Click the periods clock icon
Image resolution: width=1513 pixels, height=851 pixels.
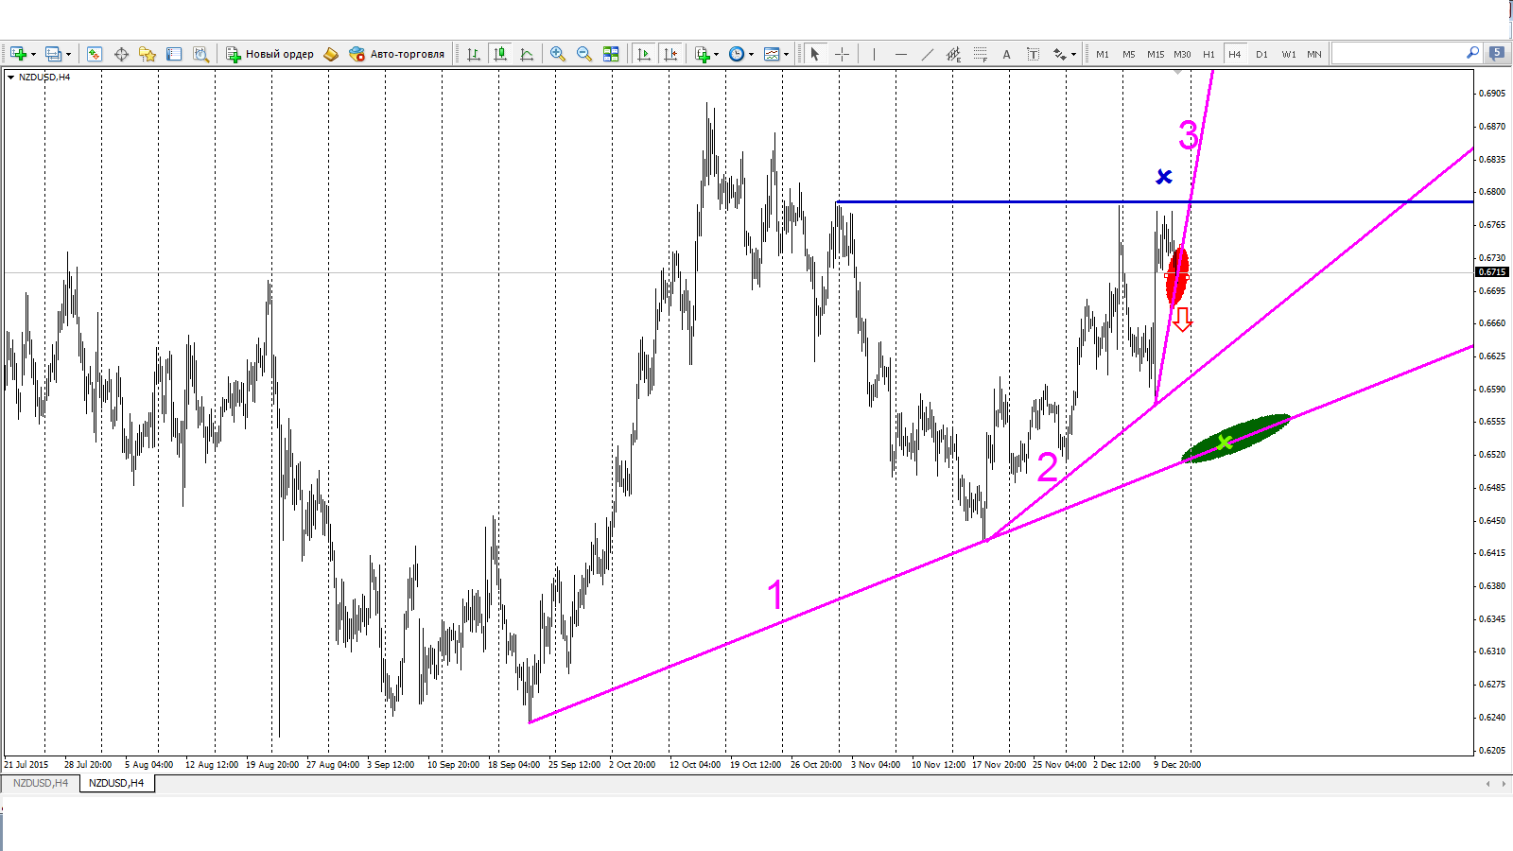pyautogui.click(x=737, y=54)
